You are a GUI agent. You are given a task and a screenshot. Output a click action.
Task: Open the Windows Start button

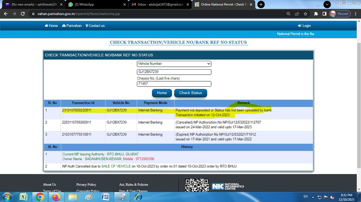(7, 197)
